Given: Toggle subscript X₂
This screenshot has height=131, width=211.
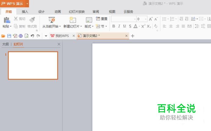Looking at the screenshot, I should 149,26.
